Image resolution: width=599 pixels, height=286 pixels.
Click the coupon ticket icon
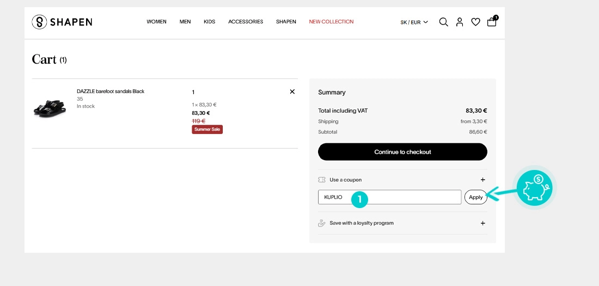[x=322, y=180]
